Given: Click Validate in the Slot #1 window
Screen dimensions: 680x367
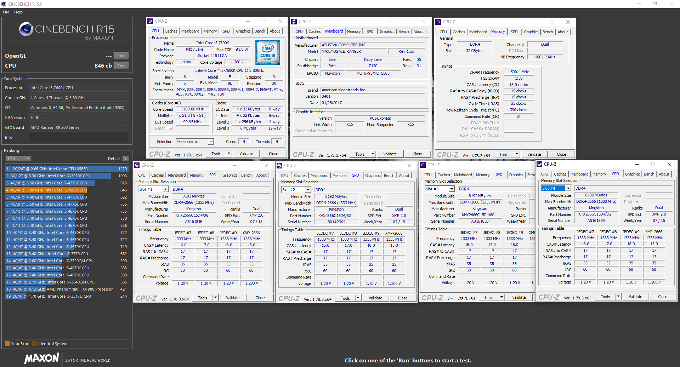Looking at the screenshot, I should [x=233, y=298].
